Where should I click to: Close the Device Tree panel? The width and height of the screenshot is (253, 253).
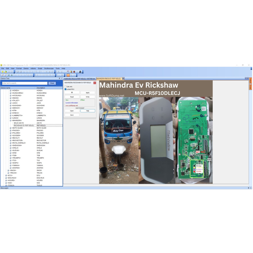pos(61,78)
